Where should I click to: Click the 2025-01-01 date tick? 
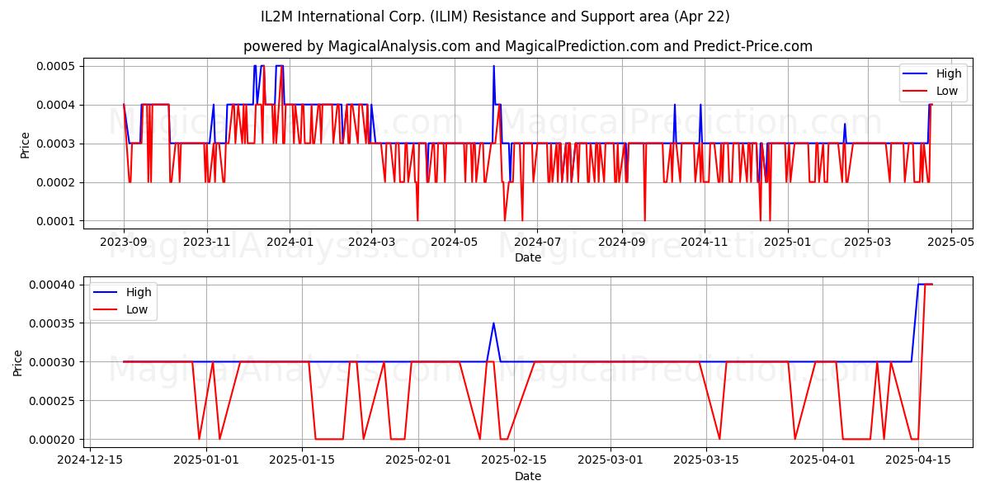pos(205,460)
